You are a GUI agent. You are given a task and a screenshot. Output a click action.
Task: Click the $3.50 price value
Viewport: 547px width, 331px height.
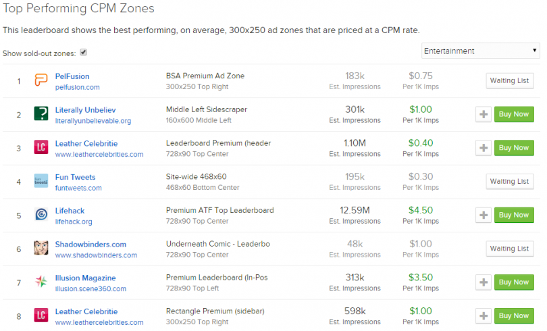(421, 277)
